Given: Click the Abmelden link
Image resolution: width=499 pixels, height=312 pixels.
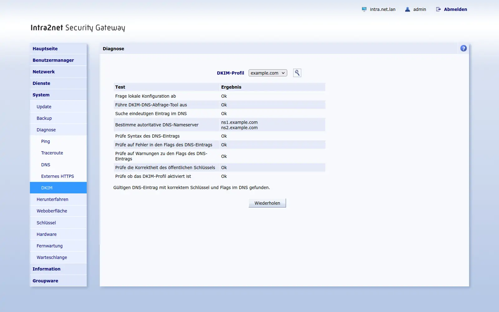Looking at the screenshot, I should (455, 9).
